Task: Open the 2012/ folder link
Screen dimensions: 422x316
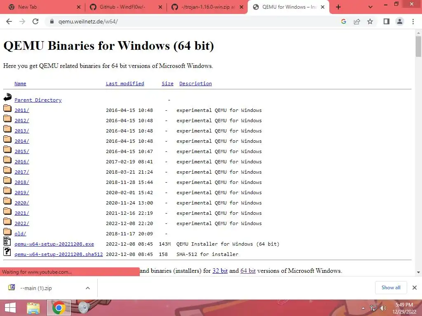Action: (x=22, y=121)
